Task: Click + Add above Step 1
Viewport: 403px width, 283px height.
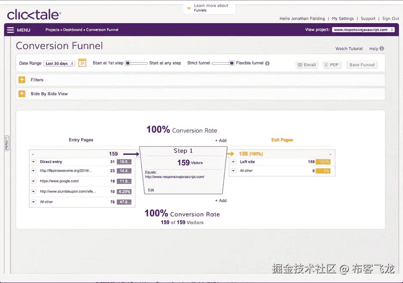Action: (x=221, y=140)
